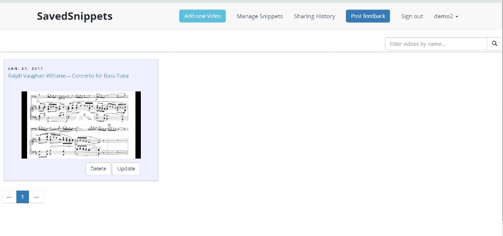
Task: Click the Jan. 21, 2017 date label
Action: [26, 69]
